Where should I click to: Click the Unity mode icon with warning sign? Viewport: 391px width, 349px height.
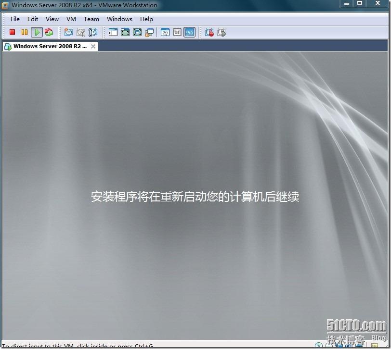tap(149, 32)
